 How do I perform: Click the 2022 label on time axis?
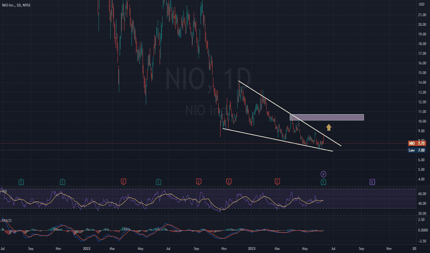coord(87,248)
